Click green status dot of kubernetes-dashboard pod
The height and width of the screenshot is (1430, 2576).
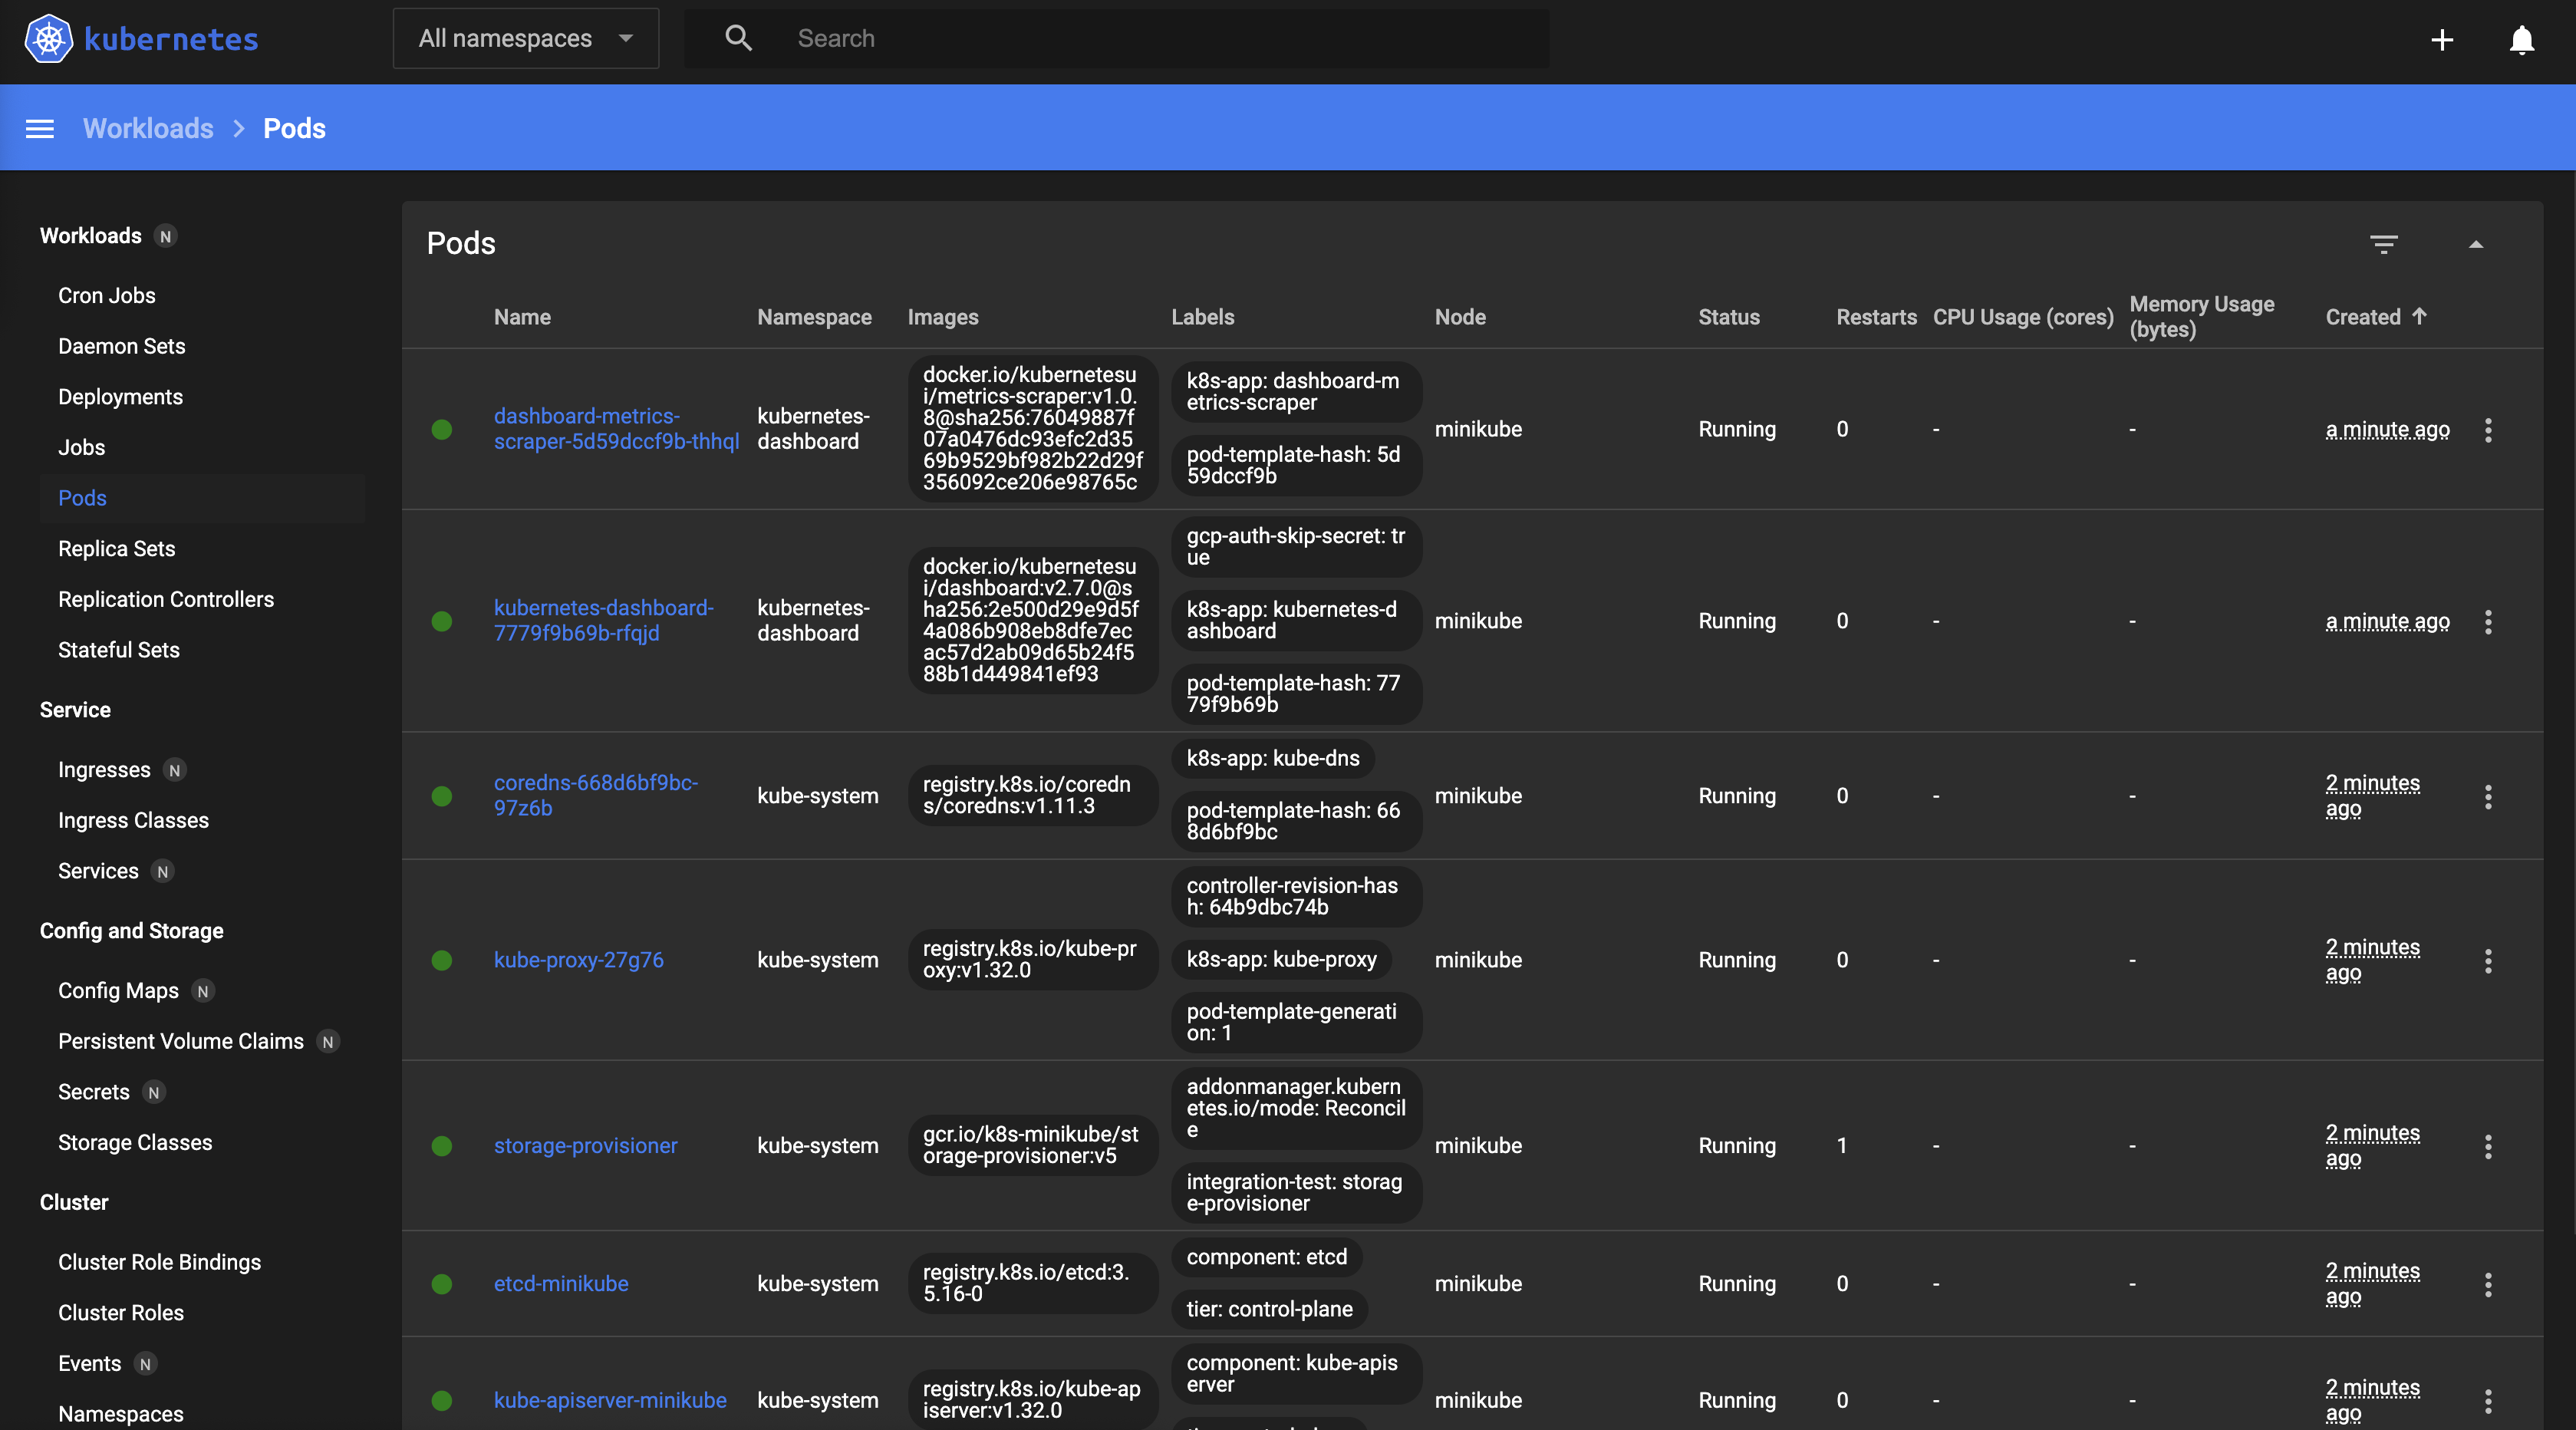tap(442, 621)
